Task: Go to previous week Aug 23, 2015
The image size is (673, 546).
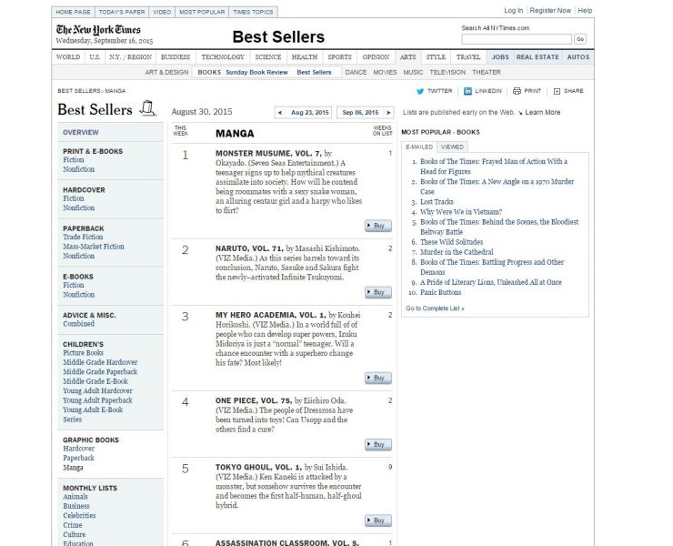Action: [x=305, y=113]
